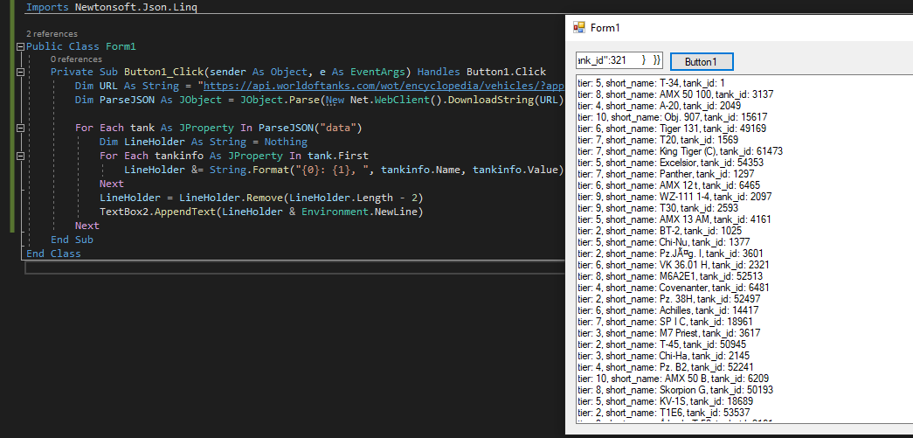The image size is (913, 438).
Task: Click row 'AMX 50 B, tank_id: 6209'
Action: pos(673,378)
